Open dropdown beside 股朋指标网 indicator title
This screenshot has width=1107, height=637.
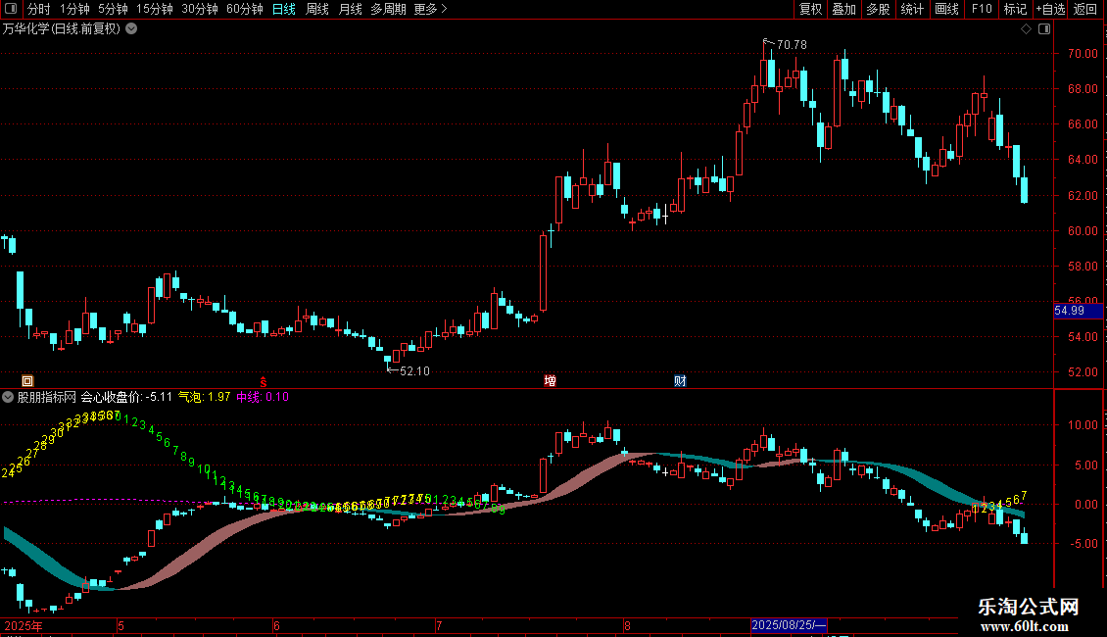tap(8, 397)
